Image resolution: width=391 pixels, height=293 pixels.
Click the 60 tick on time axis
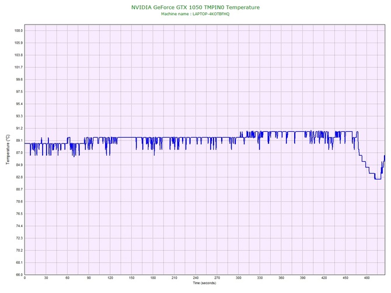click(x=67, y=278)
